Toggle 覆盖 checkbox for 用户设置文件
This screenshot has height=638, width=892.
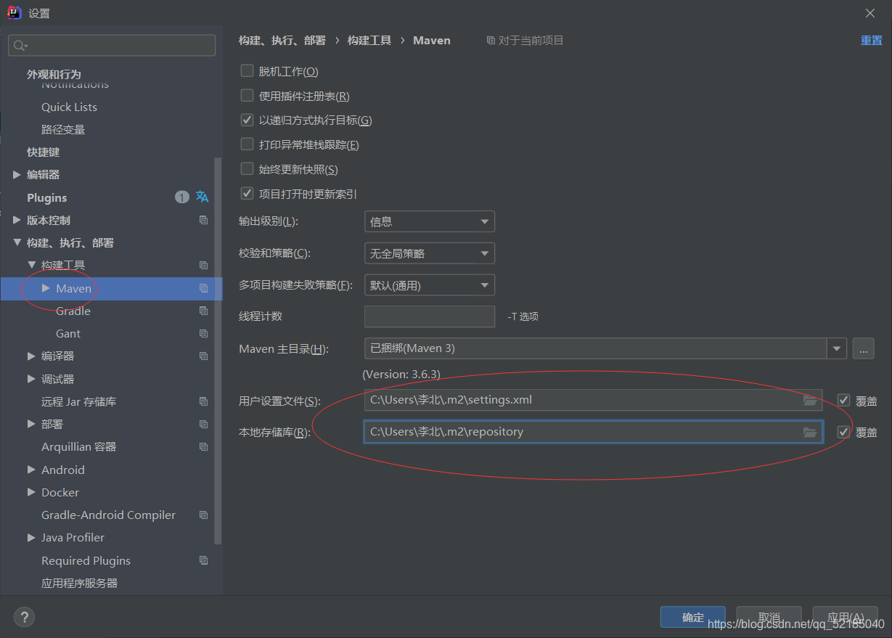click(x=843, y=400)
